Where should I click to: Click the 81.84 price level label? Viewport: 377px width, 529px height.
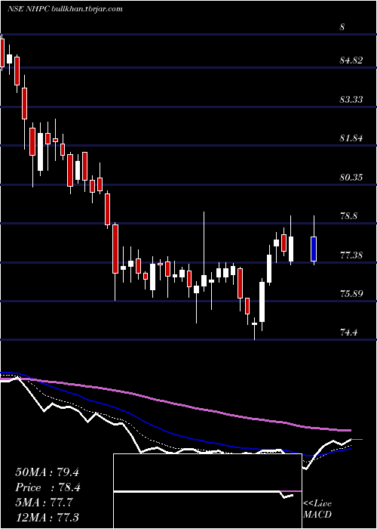(x=351, y=138)
